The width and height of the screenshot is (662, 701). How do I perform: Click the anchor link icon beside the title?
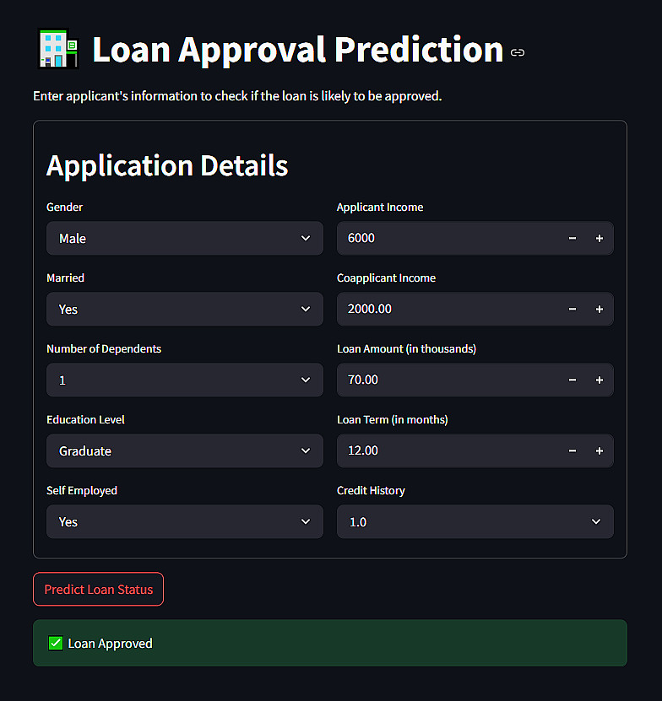pyautogui.click(x=518, y=52)
